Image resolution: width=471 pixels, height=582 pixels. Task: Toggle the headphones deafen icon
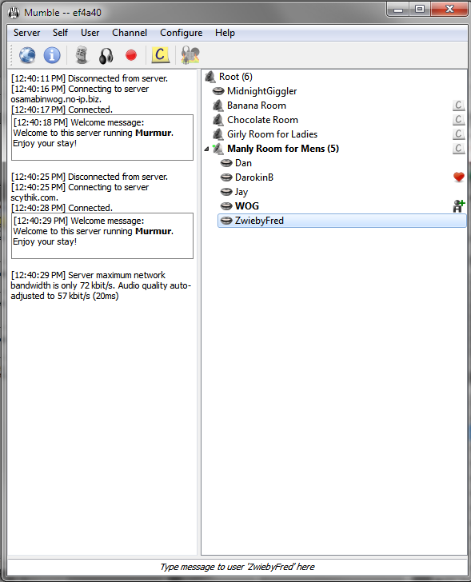coord(106,56)
